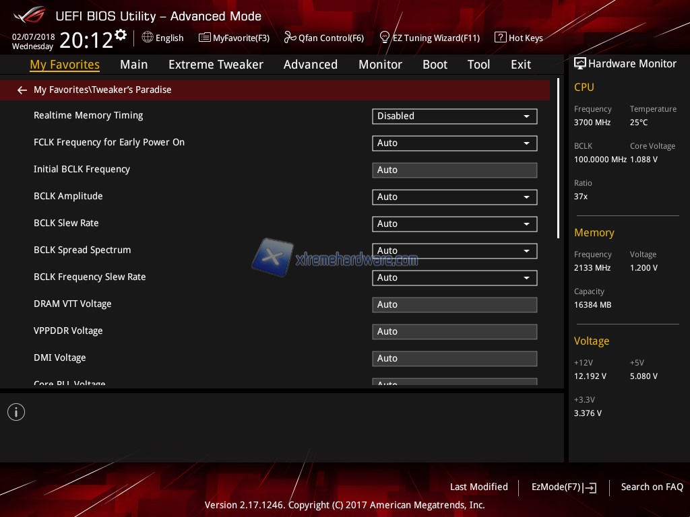
Task: Click the Initial BCLK Frequency input field
Action: 454,170
